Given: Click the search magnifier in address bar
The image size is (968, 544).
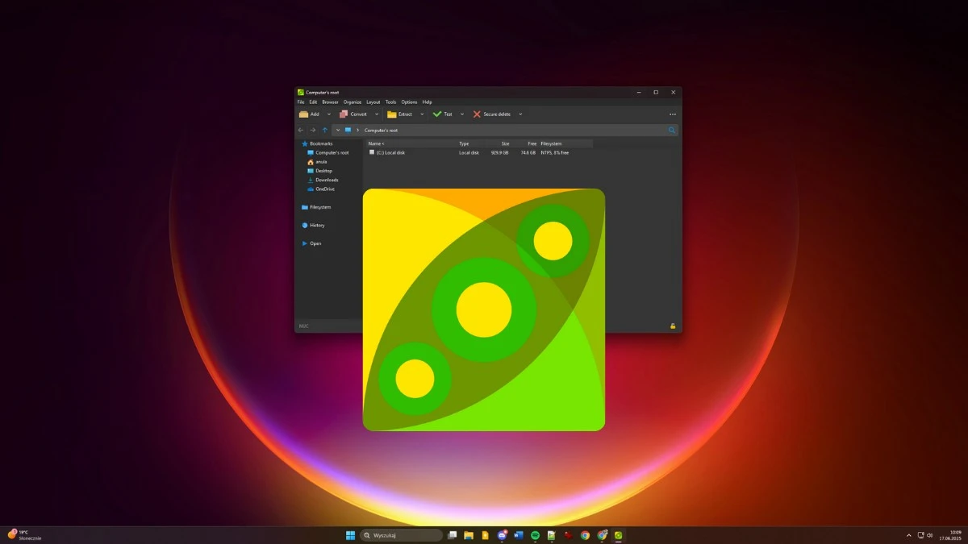Looking at the screenshot, I should (672, 130).
